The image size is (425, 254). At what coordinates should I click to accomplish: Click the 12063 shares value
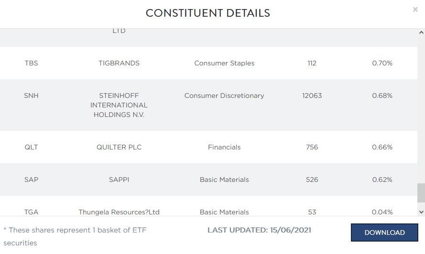312,95
